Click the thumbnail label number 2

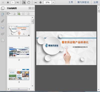19,60
